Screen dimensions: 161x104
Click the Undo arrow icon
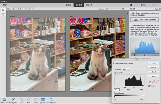21,99
